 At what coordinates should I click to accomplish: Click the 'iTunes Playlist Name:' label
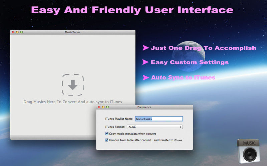119,119
